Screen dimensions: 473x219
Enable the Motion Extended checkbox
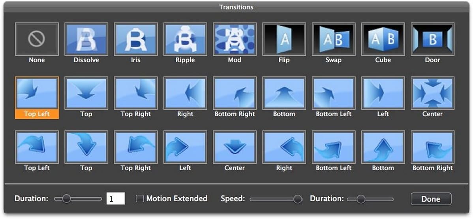coord(140,199)
